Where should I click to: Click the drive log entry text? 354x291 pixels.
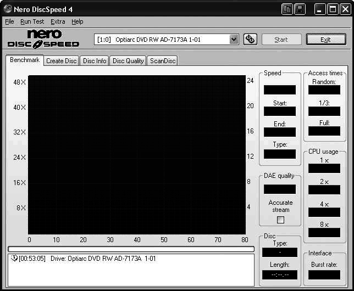click(103, 258)
